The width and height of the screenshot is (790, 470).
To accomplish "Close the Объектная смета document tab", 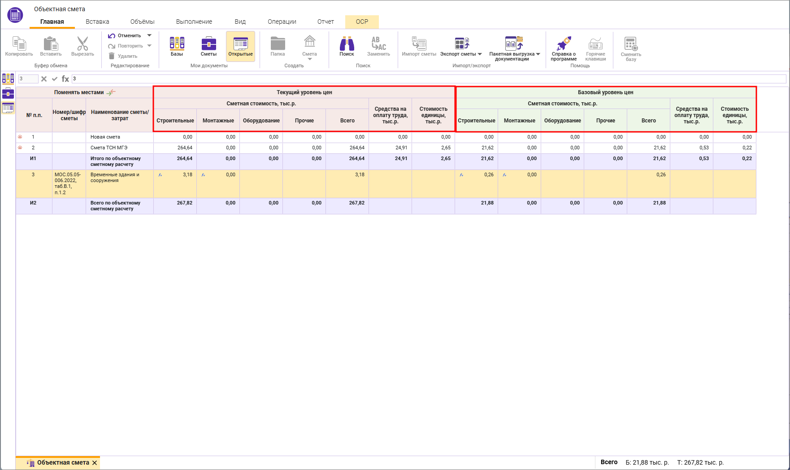I will click(95, 463).
